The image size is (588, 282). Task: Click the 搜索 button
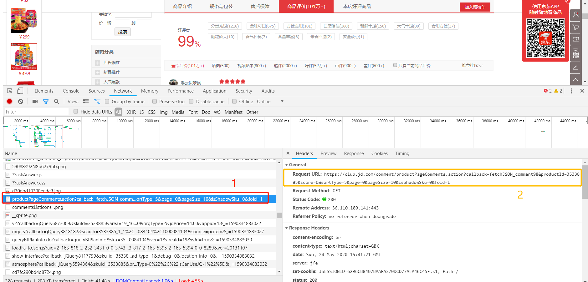point(123,32)
